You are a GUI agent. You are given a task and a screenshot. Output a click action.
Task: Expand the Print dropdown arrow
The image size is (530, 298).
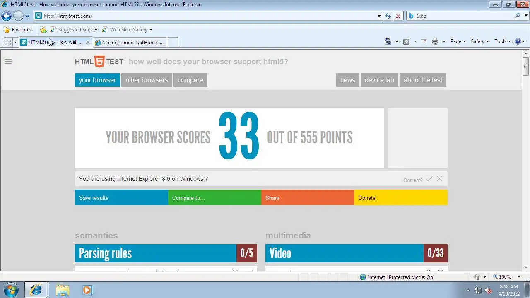(444, 41)
